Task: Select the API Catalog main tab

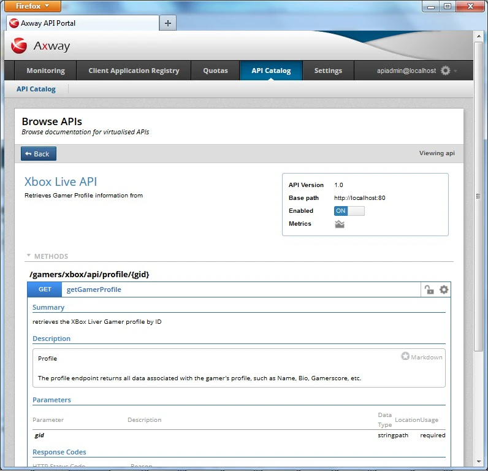Action: tap(271, 71)
